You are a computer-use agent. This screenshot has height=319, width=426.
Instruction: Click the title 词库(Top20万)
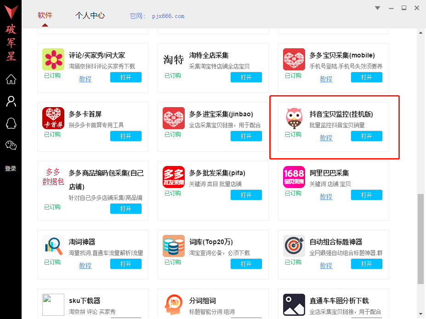tap(211, 242)
